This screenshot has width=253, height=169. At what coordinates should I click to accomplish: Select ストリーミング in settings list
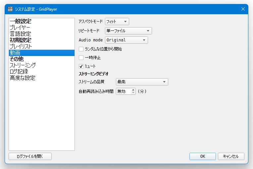[x=42, y=65]
